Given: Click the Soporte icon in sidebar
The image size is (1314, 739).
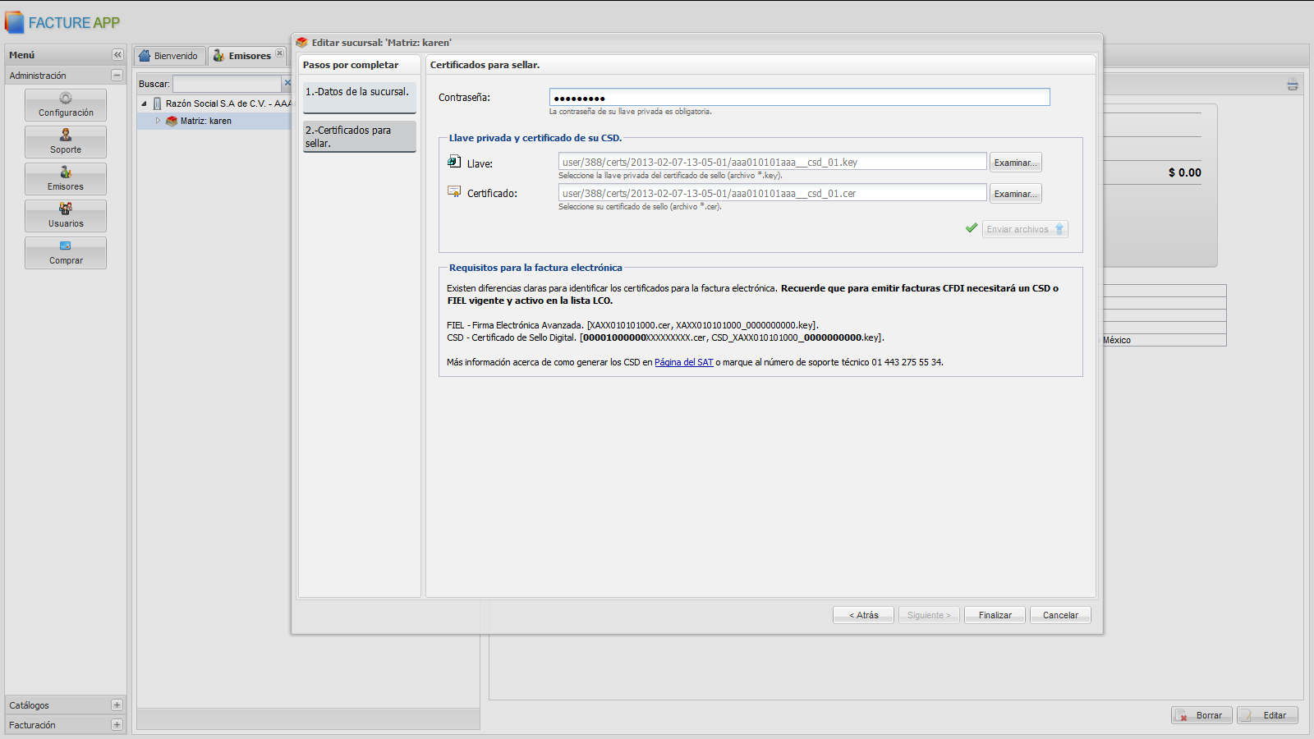Looking at the screenshot, I should click(x=66, y=135).
